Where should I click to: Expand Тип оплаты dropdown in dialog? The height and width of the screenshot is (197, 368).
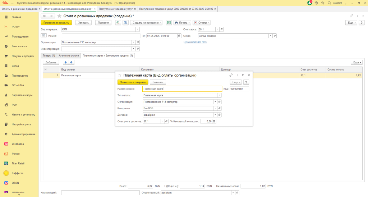pos(219,95)
